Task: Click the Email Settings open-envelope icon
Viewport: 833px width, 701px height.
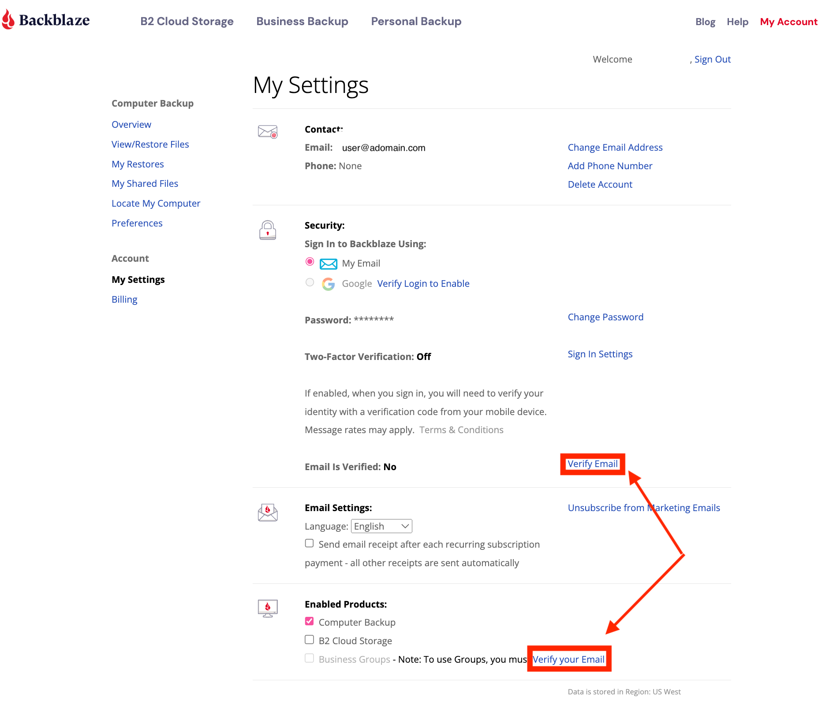Action: point(268,513)
